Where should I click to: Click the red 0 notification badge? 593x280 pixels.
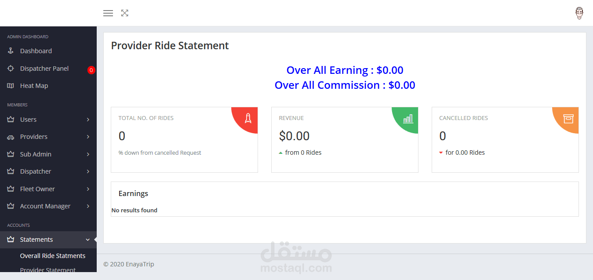pyautogui.click(x=91, y=70)
